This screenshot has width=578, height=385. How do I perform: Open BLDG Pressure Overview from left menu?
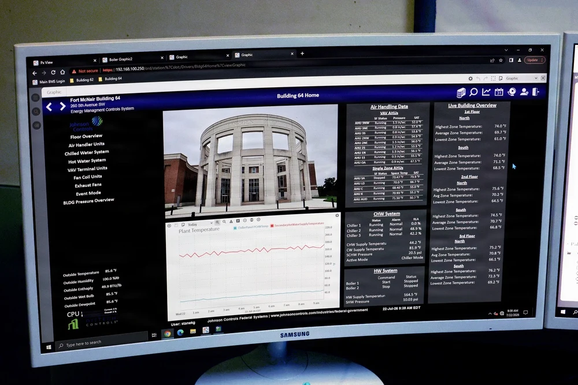pos(88,201)
